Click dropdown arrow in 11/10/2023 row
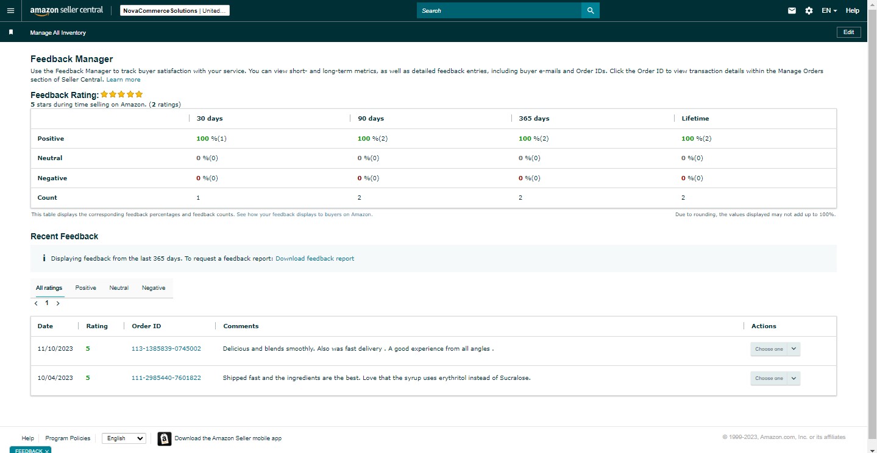The width and height of the screenshot is (877, 453). 794,349
